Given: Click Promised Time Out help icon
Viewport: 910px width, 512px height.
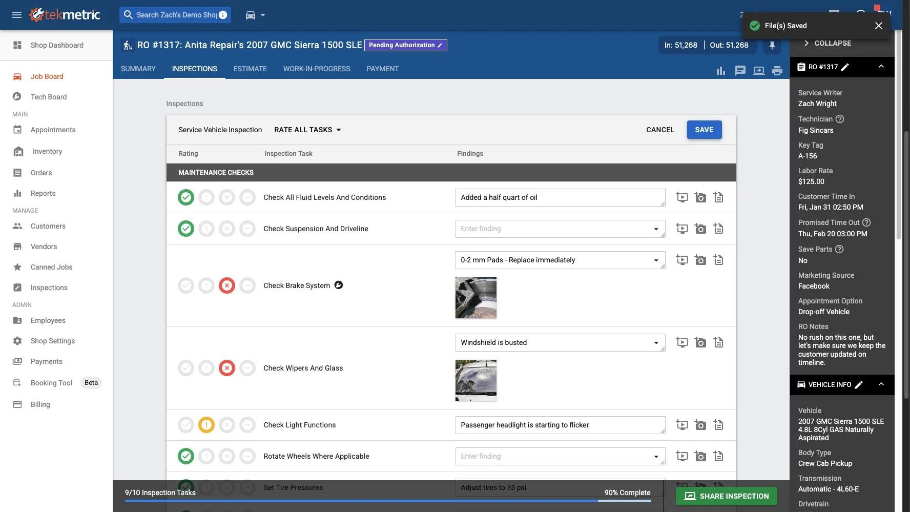Looking at the screenshot, I should [x=866, y=222].
